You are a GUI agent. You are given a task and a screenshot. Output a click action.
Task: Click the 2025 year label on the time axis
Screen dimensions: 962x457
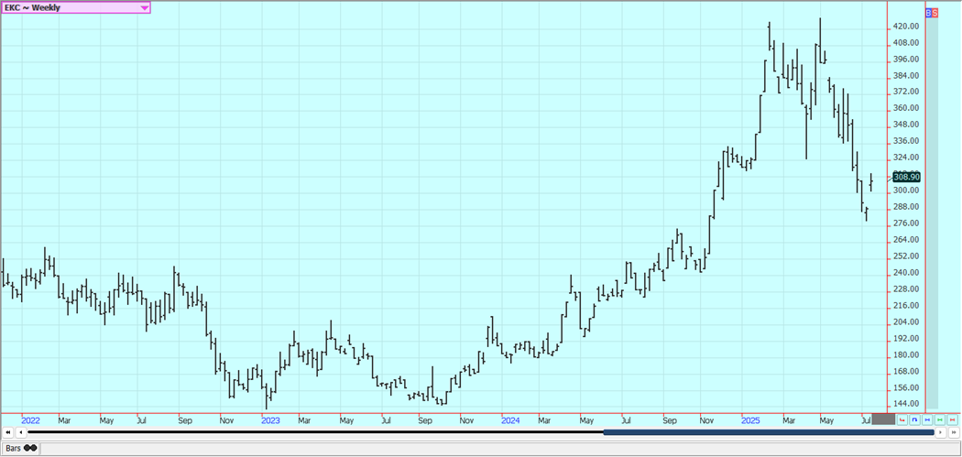pos(751,420)
